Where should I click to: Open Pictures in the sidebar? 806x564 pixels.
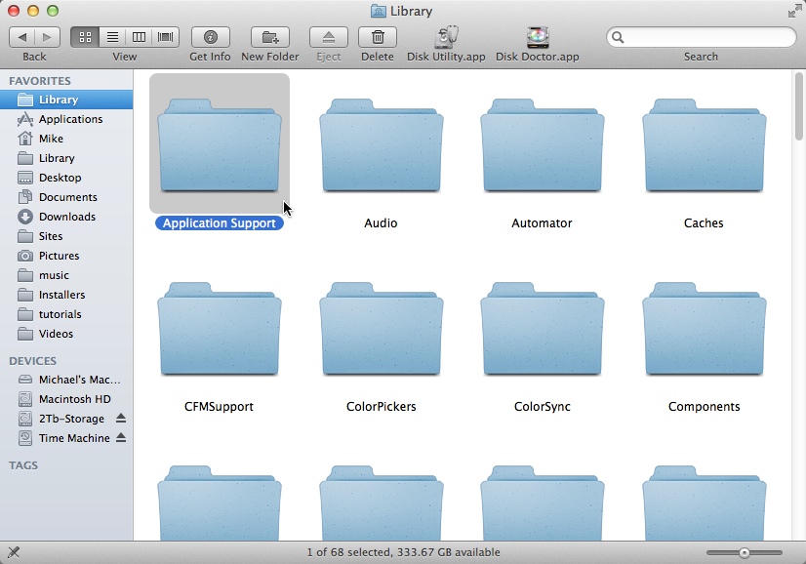[66, 256]
